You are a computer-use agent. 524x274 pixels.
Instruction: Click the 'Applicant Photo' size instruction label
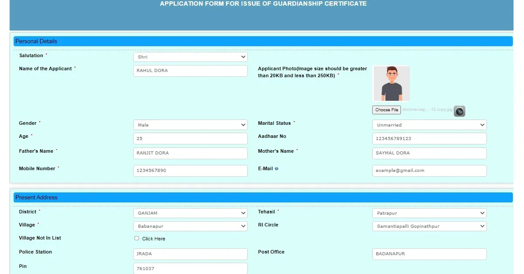[x=313, y=72]
